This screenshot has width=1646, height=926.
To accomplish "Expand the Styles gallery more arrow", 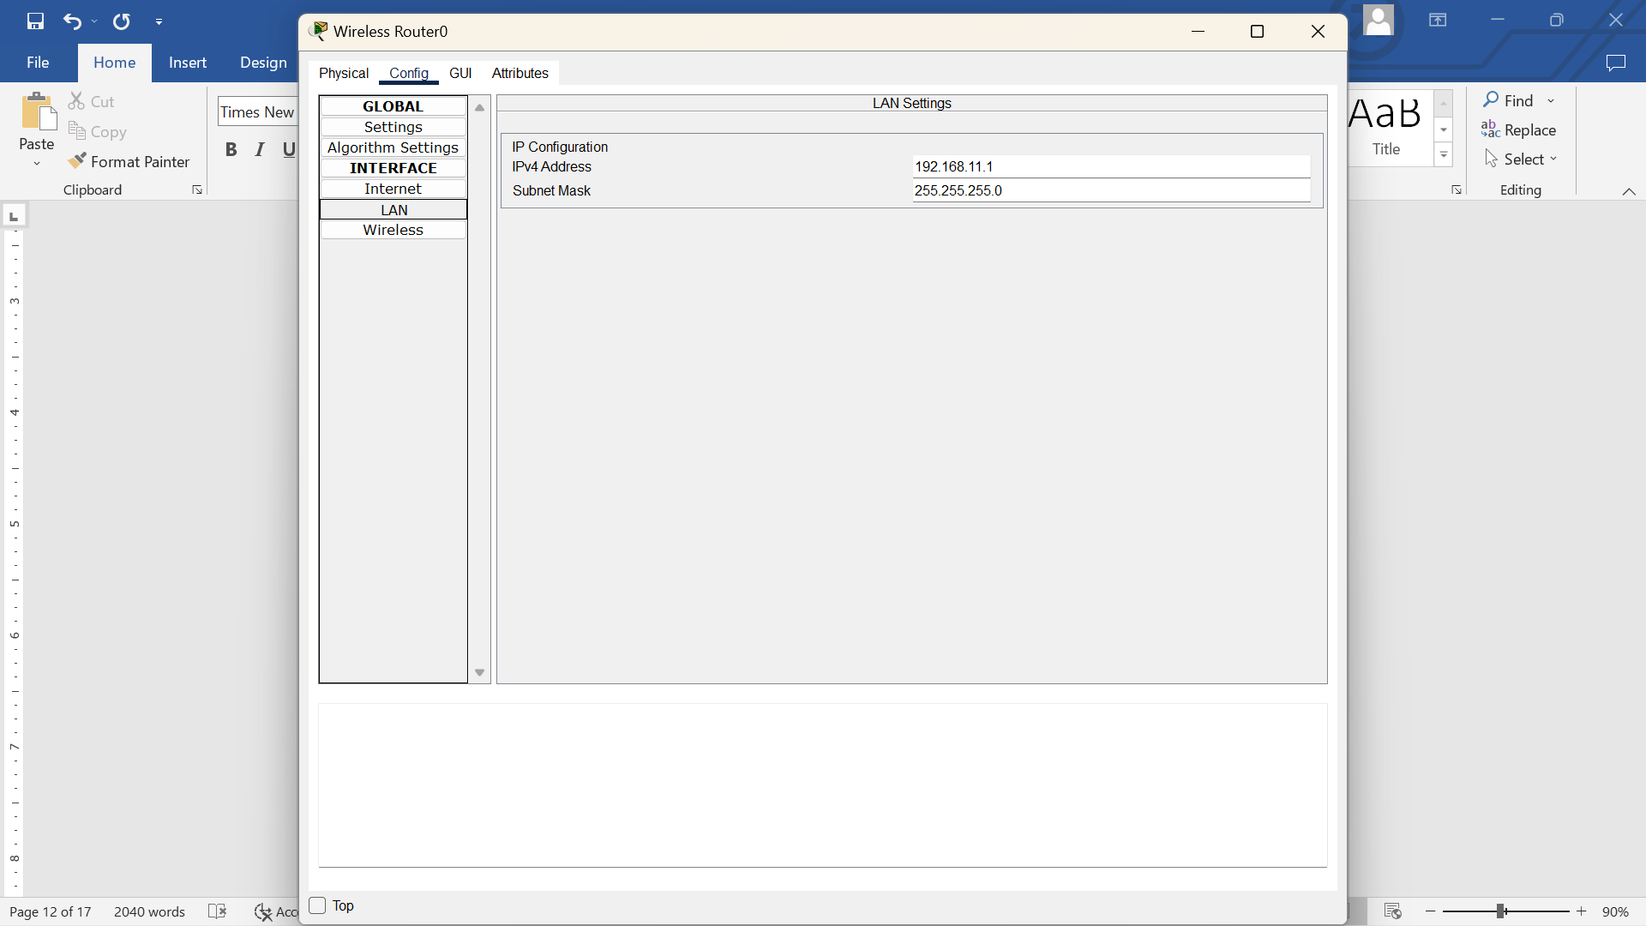I will [x=1444, y=155].
